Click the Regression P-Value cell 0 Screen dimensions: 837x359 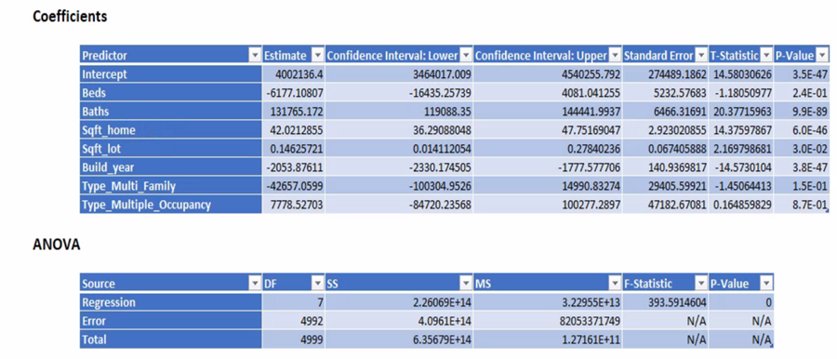tap(741, 302)
